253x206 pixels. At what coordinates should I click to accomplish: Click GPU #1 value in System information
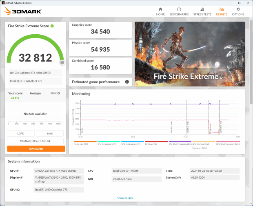[59, 171]
